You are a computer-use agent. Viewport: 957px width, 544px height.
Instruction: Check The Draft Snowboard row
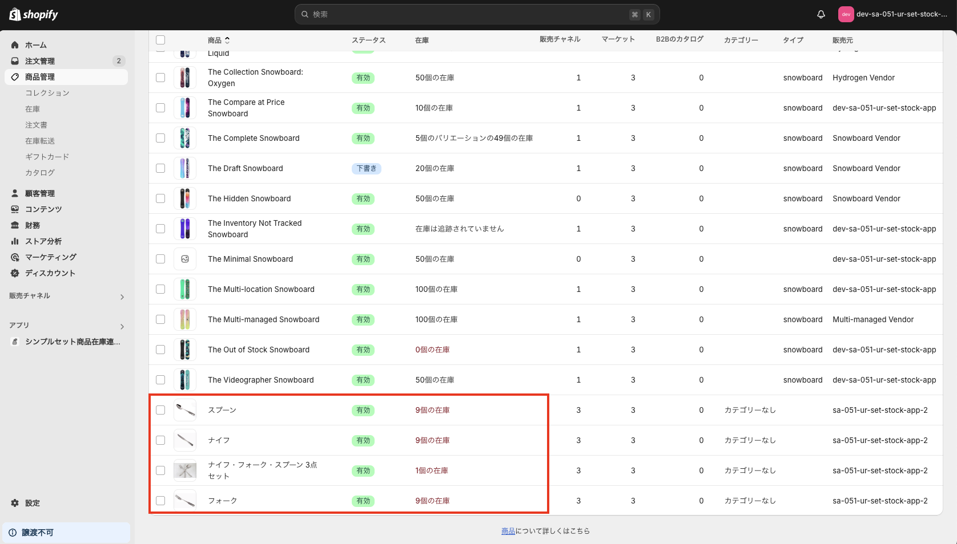160,168
